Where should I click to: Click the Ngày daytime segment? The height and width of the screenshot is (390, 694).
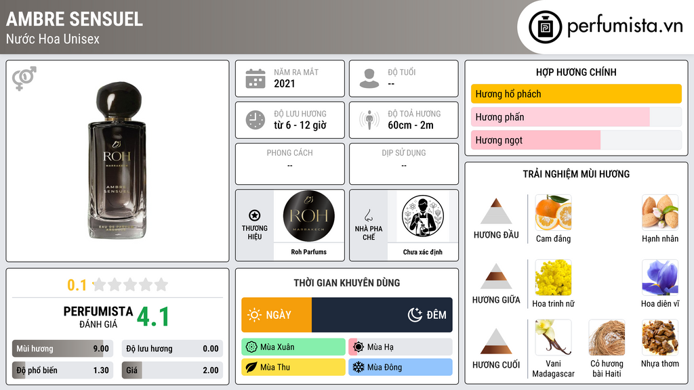click(277, 315)
